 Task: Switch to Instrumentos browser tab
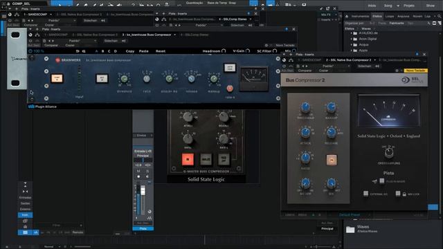pyautogui.click(x=360, y=17)
